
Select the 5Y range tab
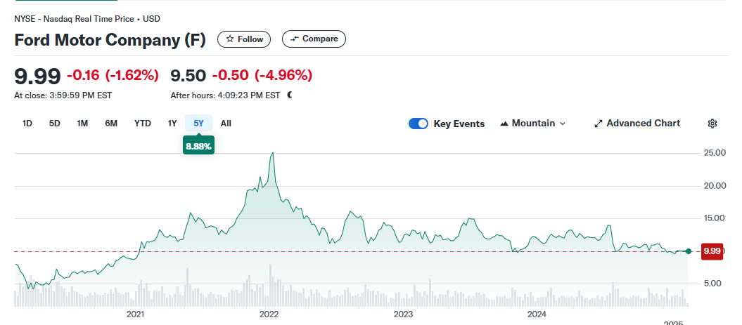tap(198, 124)
